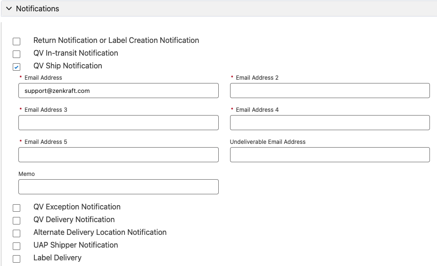437x266 pixels.
Task: Collapse the Notifications section chevron
Action: pyautogui.click(x=9, y=9)
